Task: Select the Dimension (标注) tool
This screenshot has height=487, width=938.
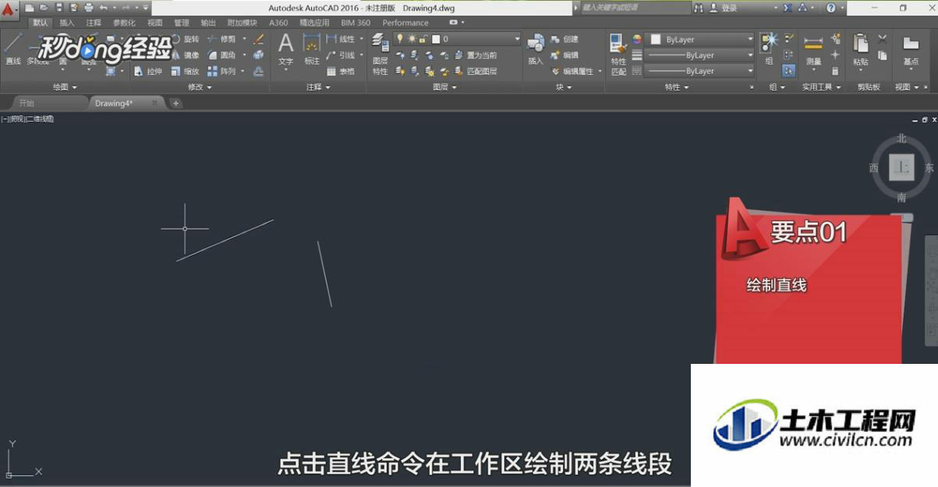Action: (312, 49)
